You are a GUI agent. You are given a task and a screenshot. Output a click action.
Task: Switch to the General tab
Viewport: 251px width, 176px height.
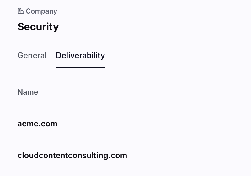32,55
